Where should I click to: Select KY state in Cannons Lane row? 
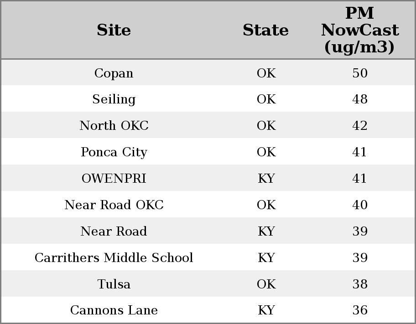click(x=266, y=310)
